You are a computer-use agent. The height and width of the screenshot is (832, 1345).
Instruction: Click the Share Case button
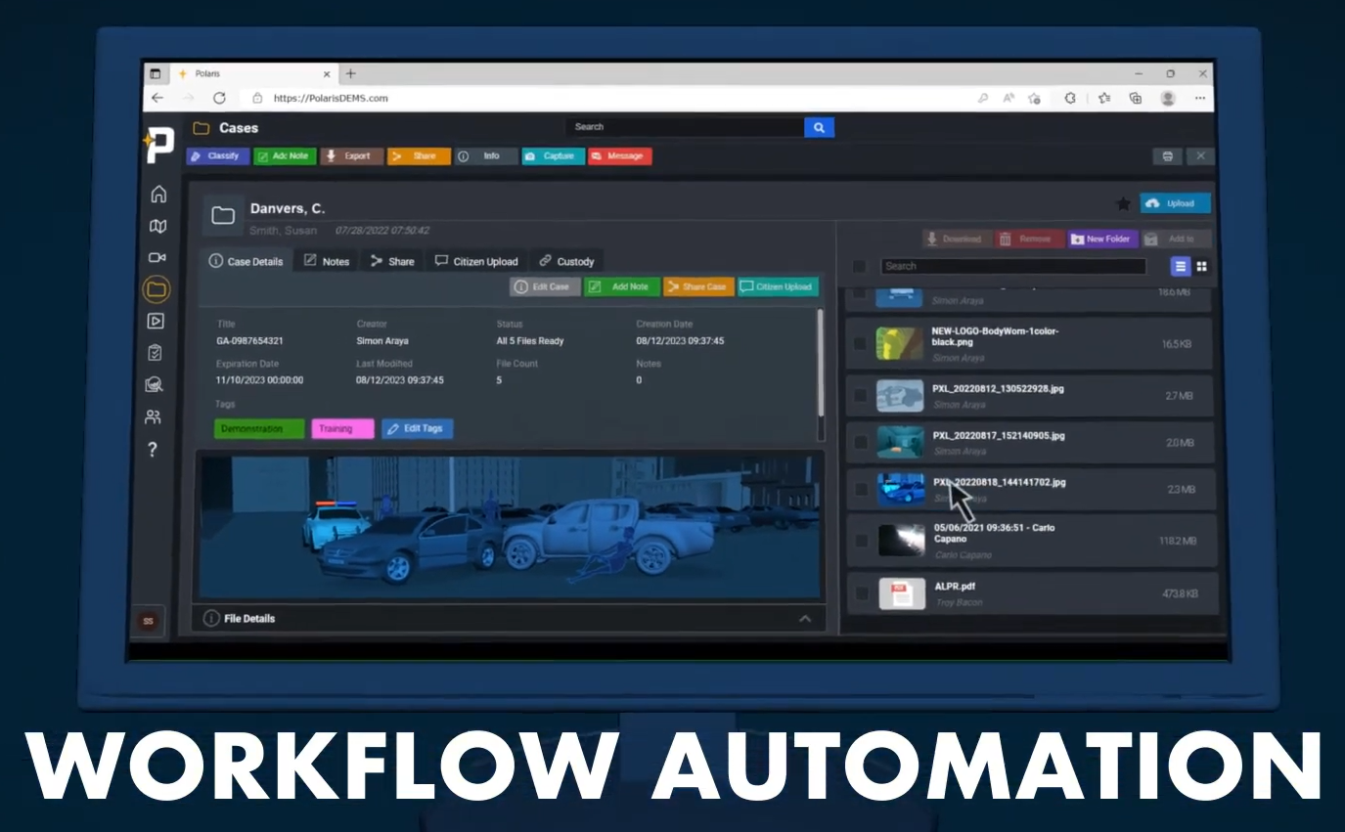(x=698, y=286)
